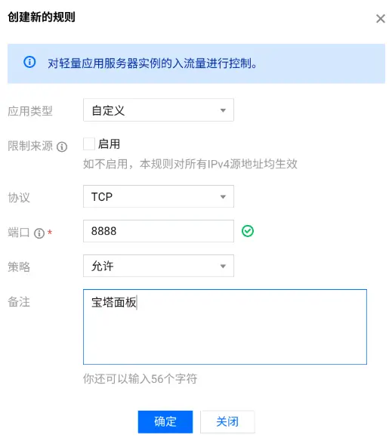Click the info icon next to 限制来源
392x447 pixels.
click(x=62, y=146)
